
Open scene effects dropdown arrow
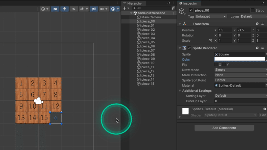(87, 9)
